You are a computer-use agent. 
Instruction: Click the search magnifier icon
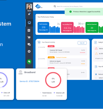pyautogui.click(x=55, y=6)
